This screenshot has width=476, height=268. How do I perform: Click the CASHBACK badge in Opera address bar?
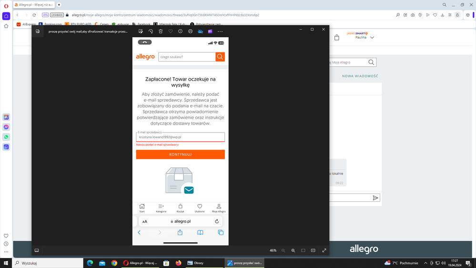point(57,15)
